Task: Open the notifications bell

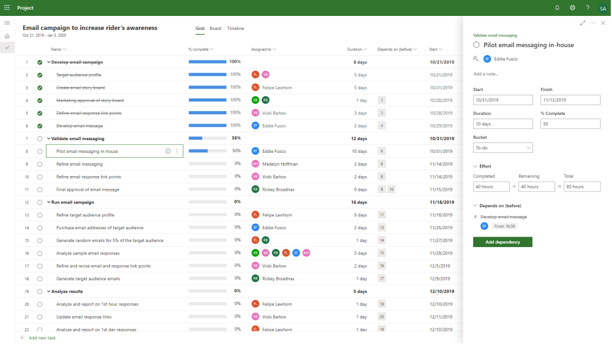Action: coord(558,8)
